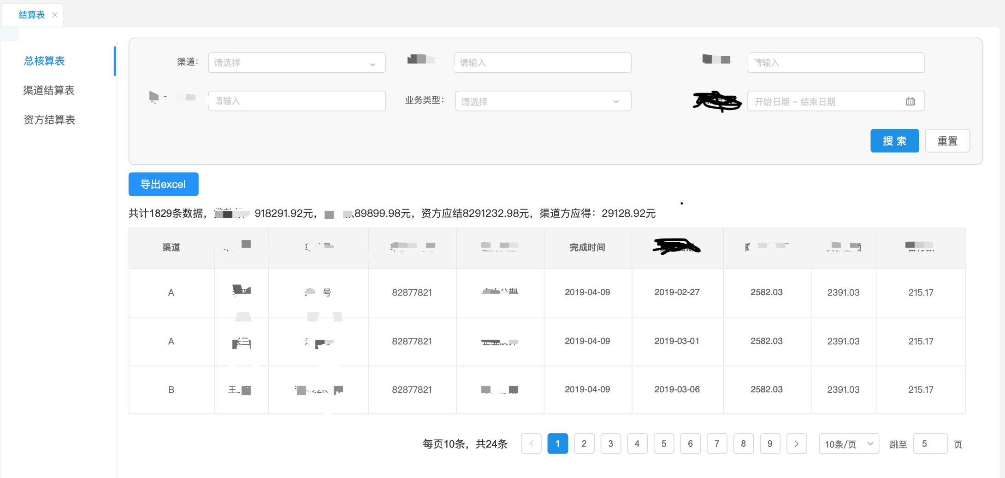
Task: Go to the next pagination page arrow
Action: pyautogui.click(x=797, y=443)
